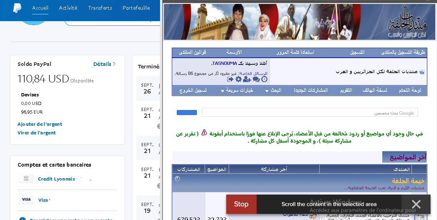
Task: Click Virer de l'argent link
Action: (x=37, y=133)
